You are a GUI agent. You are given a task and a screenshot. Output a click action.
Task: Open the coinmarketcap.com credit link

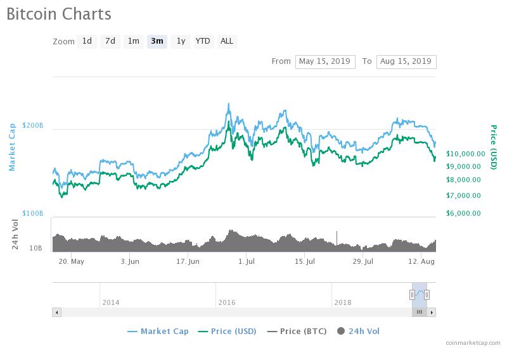click(472, 342)
